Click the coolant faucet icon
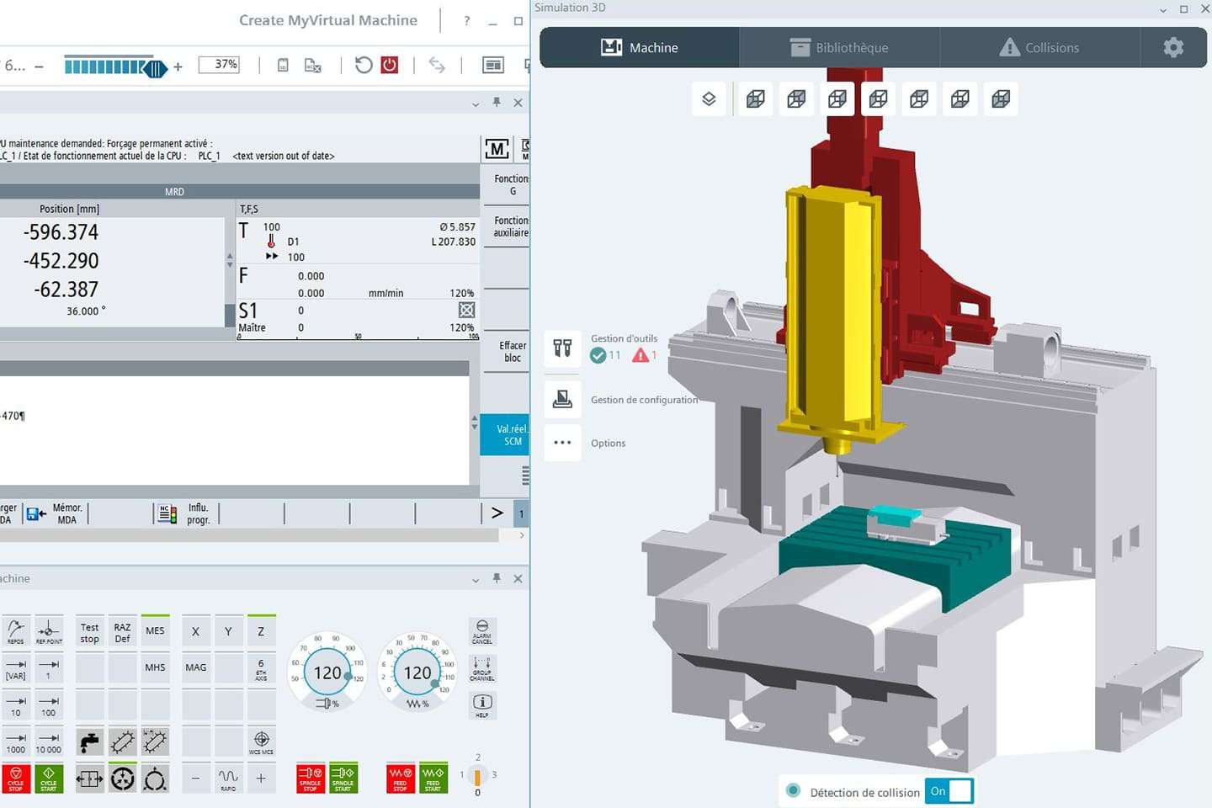The image size is (1212, 808). tap(89, 742)
